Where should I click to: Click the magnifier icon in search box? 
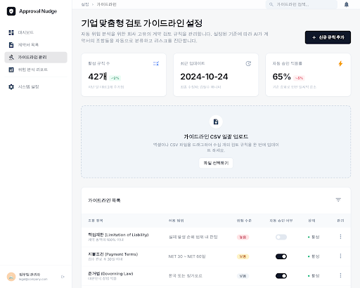(x=271, y=4)
